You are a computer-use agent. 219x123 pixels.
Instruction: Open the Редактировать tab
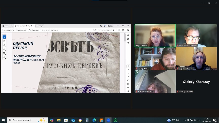point(22,30)
